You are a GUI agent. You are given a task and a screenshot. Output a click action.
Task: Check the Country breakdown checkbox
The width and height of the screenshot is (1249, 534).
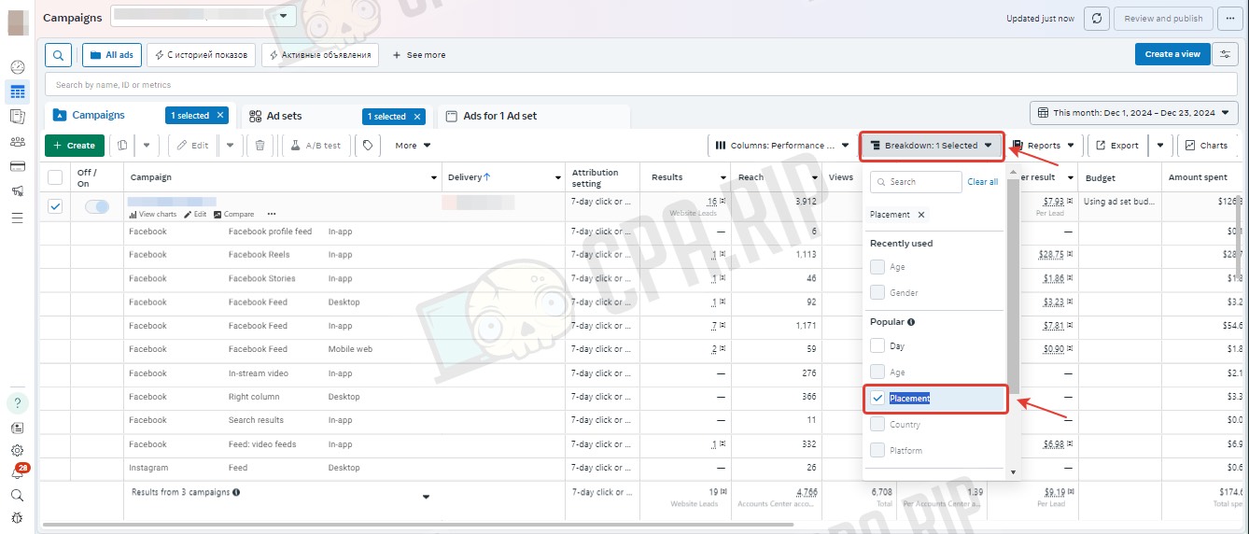click(877, 425)
